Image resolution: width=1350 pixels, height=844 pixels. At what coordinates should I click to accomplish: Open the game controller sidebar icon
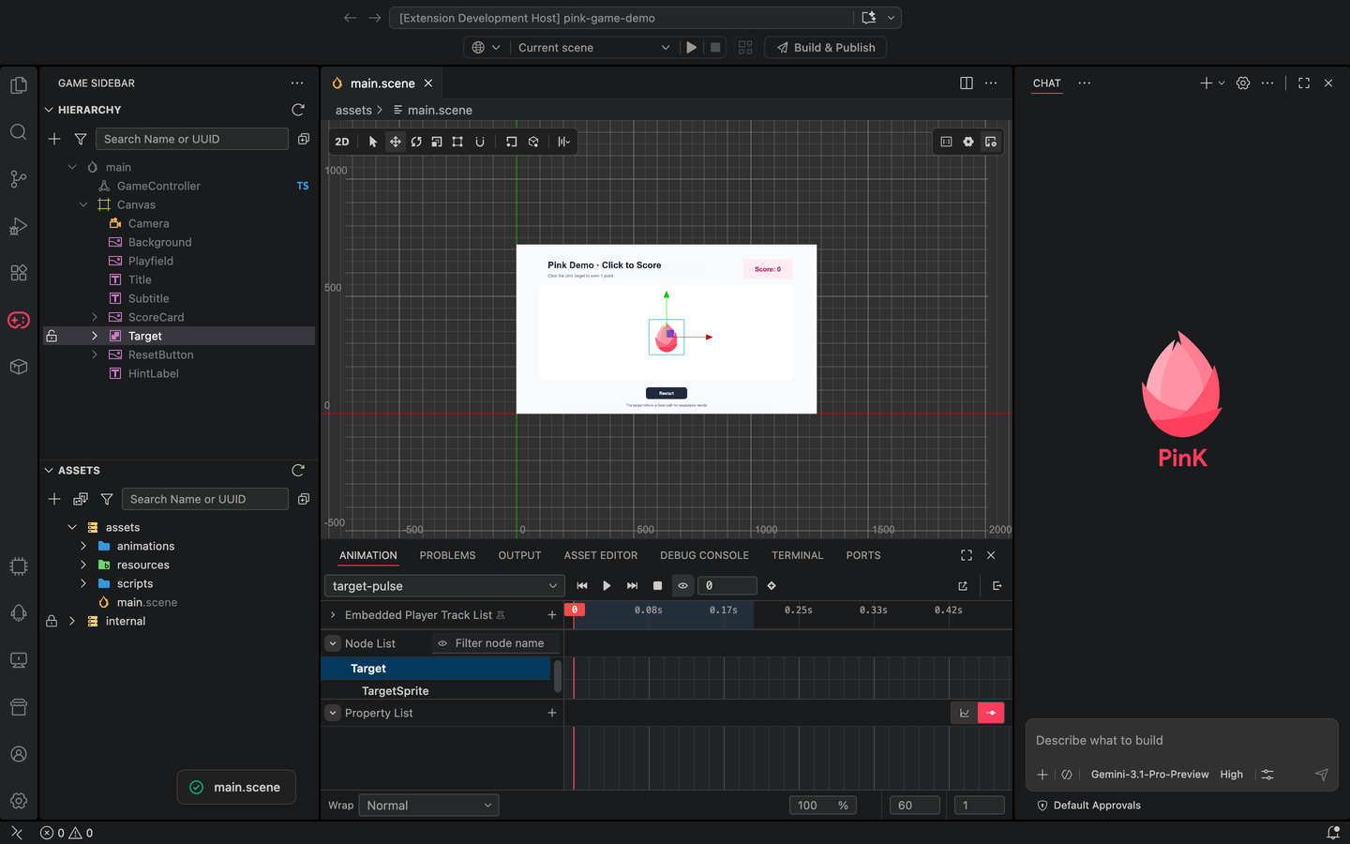[x=18, y=320]
